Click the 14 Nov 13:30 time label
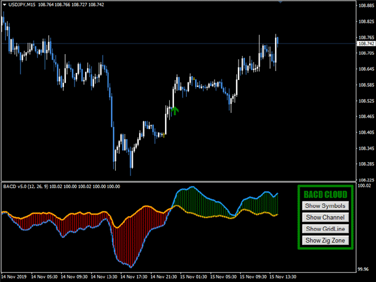376x282 pixels. 104,277
